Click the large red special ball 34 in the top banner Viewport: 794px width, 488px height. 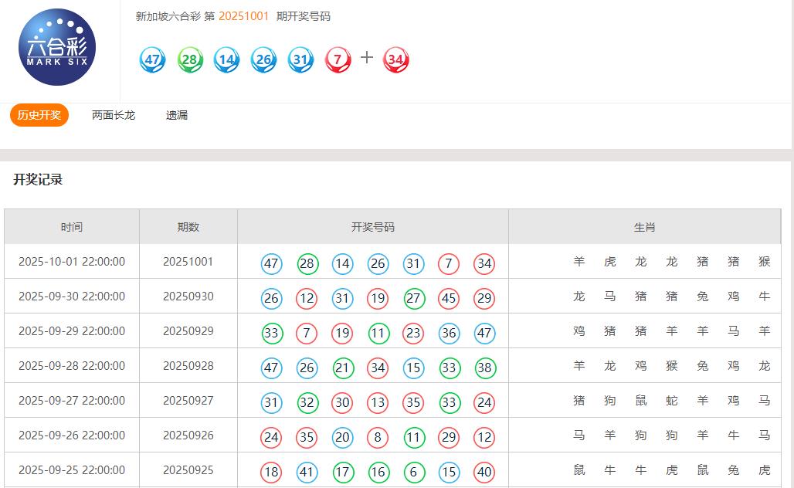[x=395, y=59]
